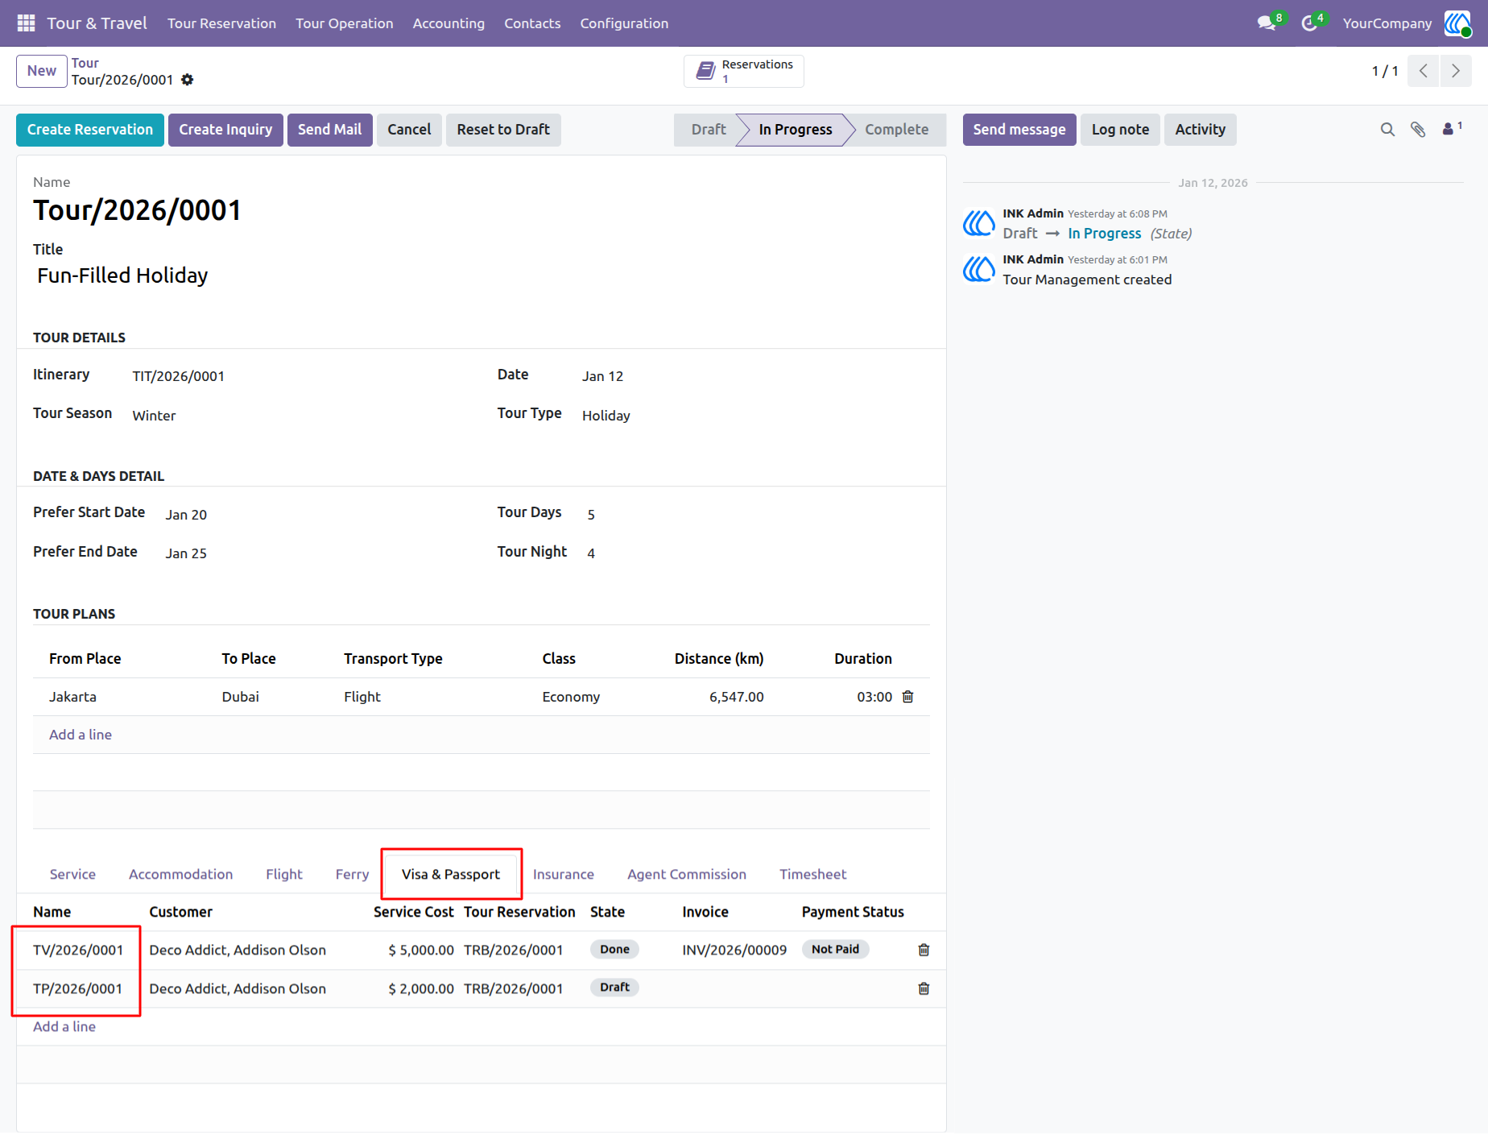Switch to the Insurance tab
The width and height of the screenshot is (1488, 1135).
coord(563,874)
